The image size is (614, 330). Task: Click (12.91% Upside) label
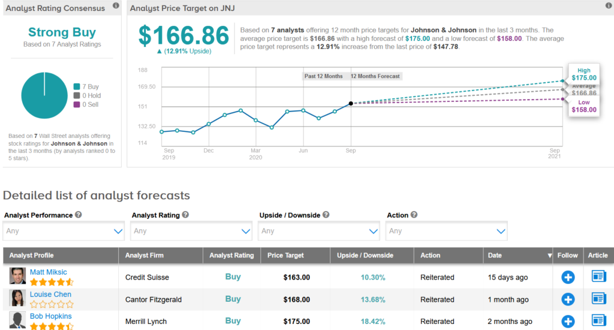[184, 52]
